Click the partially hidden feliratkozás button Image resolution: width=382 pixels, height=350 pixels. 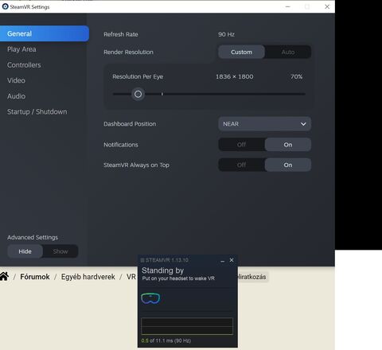(253, 277)
